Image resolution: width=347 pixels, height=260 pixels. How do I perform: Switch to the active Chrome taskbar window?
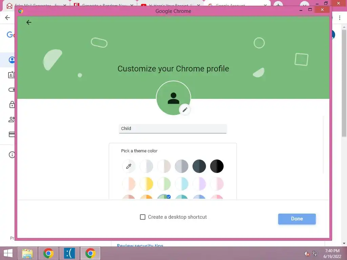(x=90, y=253)
